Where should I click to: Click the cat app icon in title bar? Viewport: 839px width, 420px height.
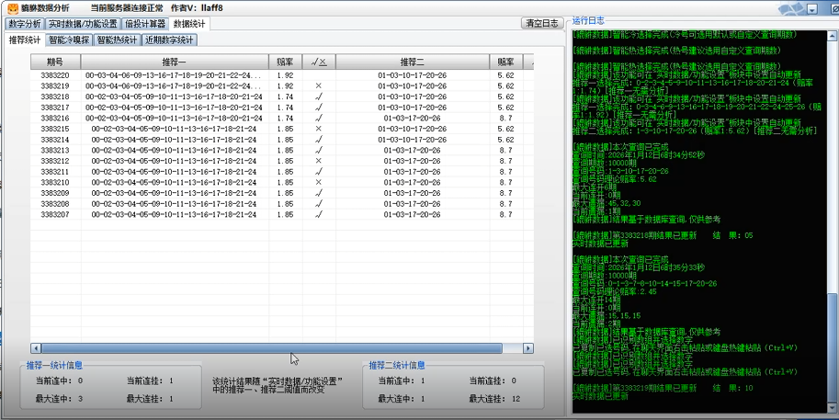coord(13,7)
